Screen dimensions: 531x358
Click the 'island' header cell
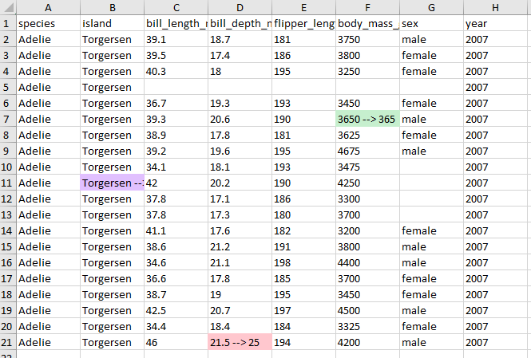click(x=112, y=23)
